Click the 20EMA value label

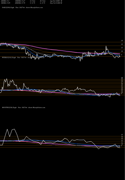coord(5,1)
